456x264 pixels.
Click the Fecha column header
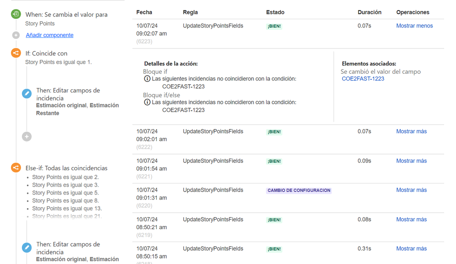[144, 12]
